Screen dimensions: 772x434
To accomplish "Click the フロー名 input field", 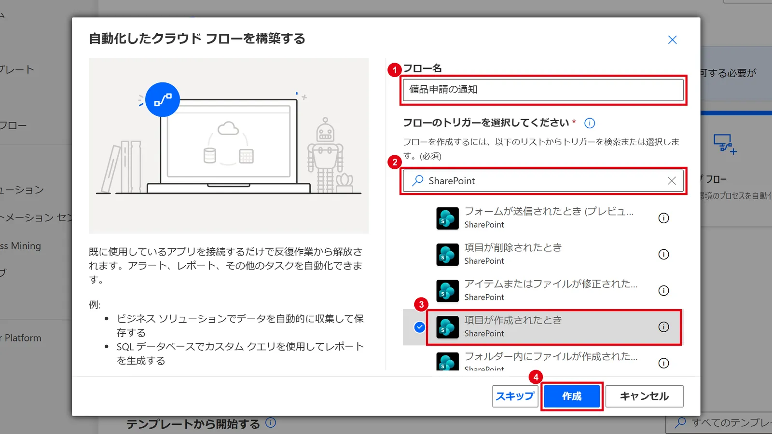I will point(543,90).
